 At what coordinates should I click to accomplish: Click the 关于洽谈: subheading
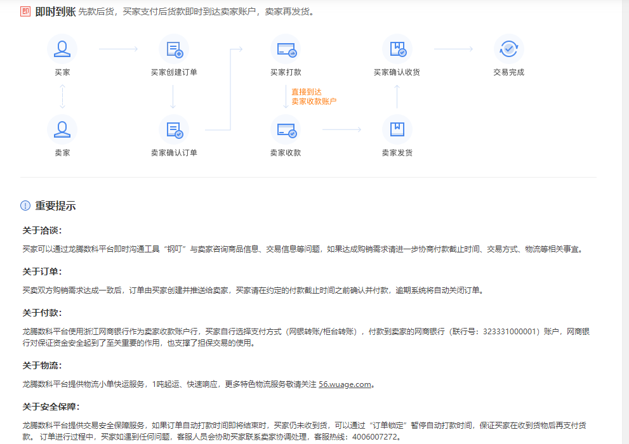[x=42, y=230]
